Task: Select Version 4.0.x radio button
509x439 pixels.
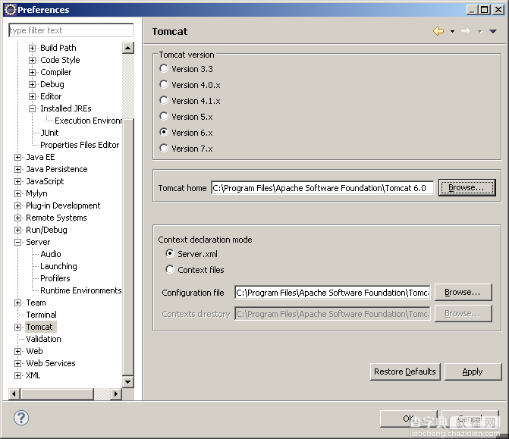Action: click(x=164, y=84)
